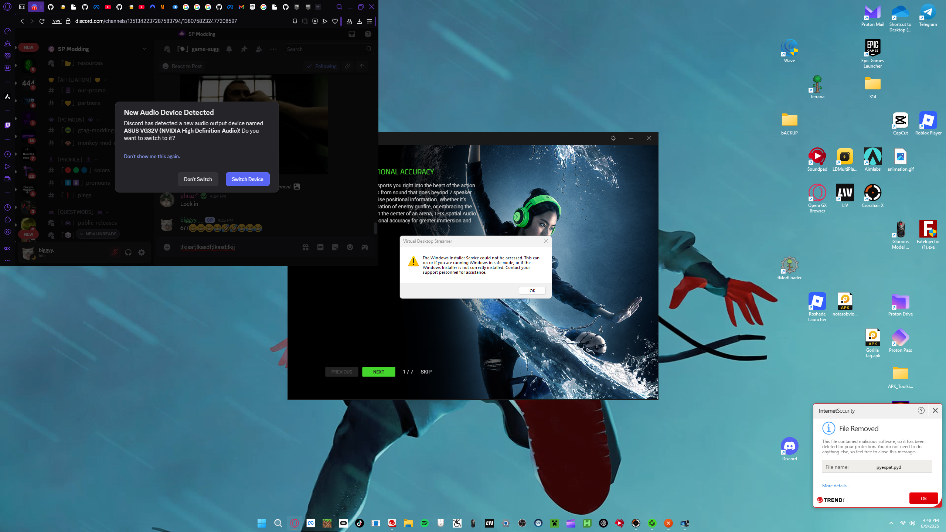
Task: Toggle headphone deafen button
Action: point(128,252)
